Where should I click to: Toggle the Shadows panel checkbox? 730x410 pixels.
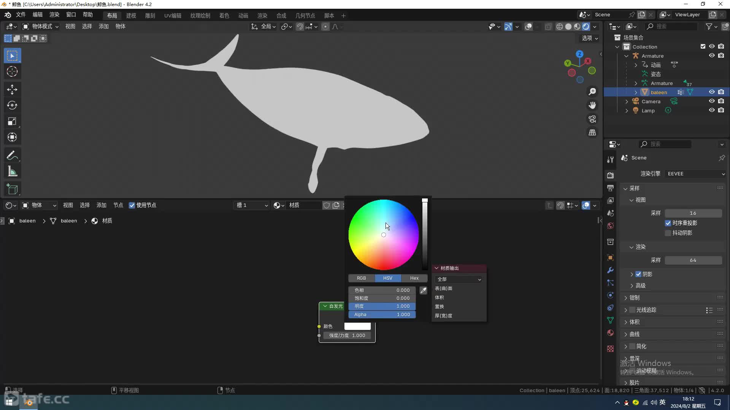click(638, 274)
